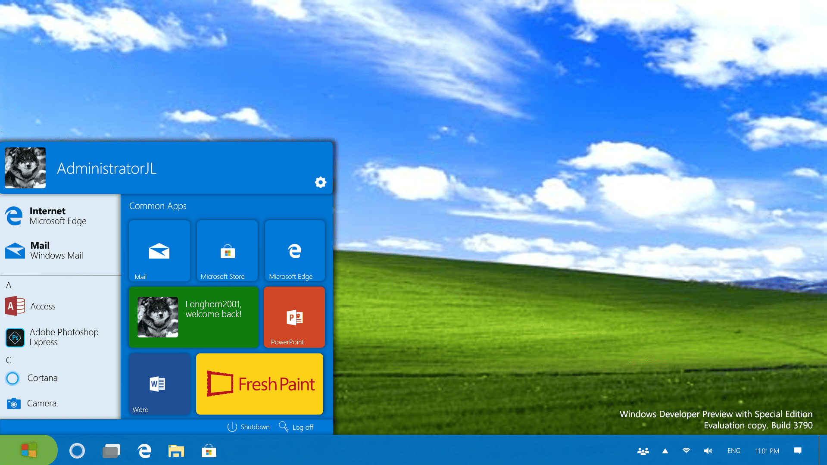Select the AdministratorJL user avatar picture
827x465 pixels.
tap(25, 168)
